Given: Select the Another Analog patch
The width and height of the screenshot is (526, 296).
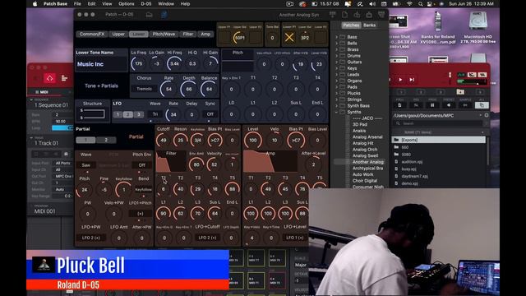Looking at the screenshot, I should [x=367, y=162].
